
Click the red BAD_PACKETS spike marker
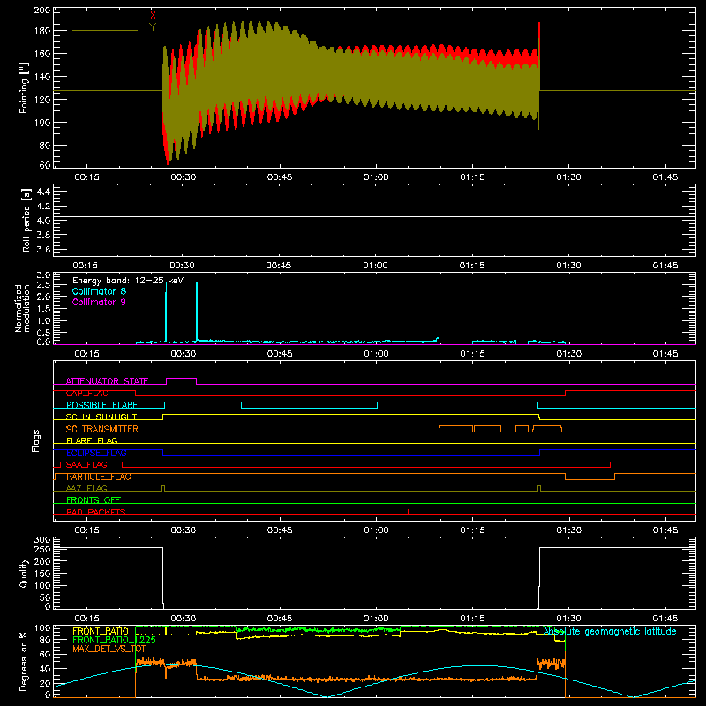pyautogui.click(x=409, y=512)
